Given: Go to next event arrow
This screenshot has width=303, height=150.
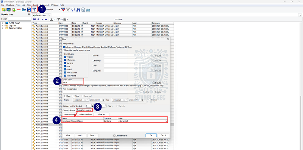Looking at the screenshot, I should [x=42, y=20].
